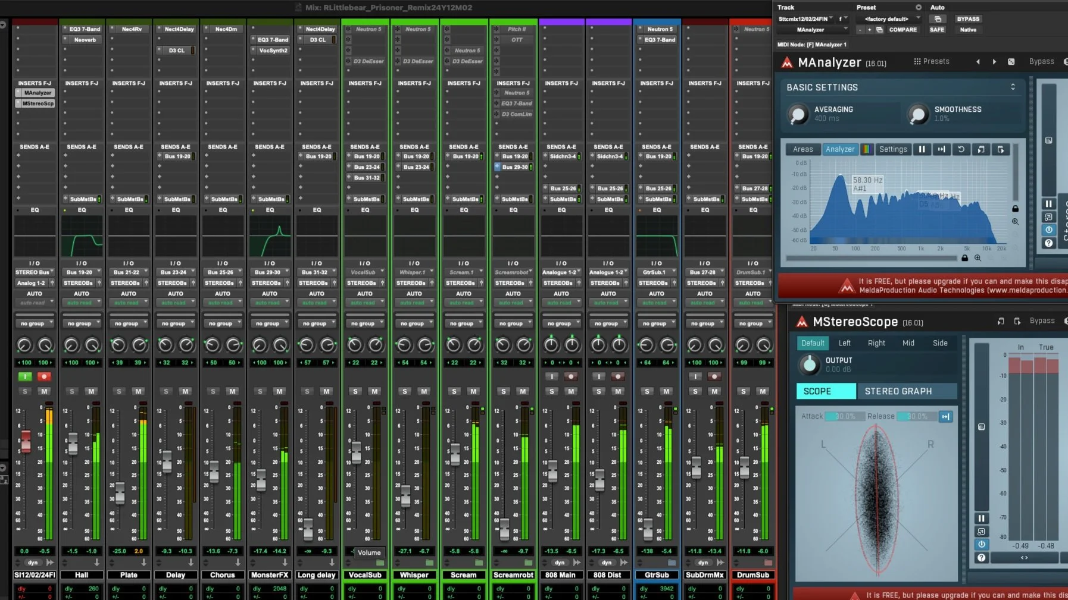Click the plus next-preset button in plugin header
The width and height of the screenshot is (1068, 600).
click(x=869, y=30)
